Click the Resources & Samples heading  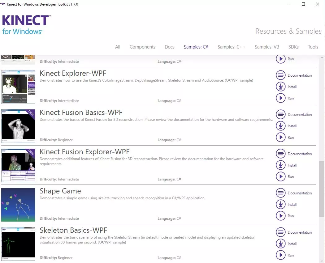coord(288,31)
